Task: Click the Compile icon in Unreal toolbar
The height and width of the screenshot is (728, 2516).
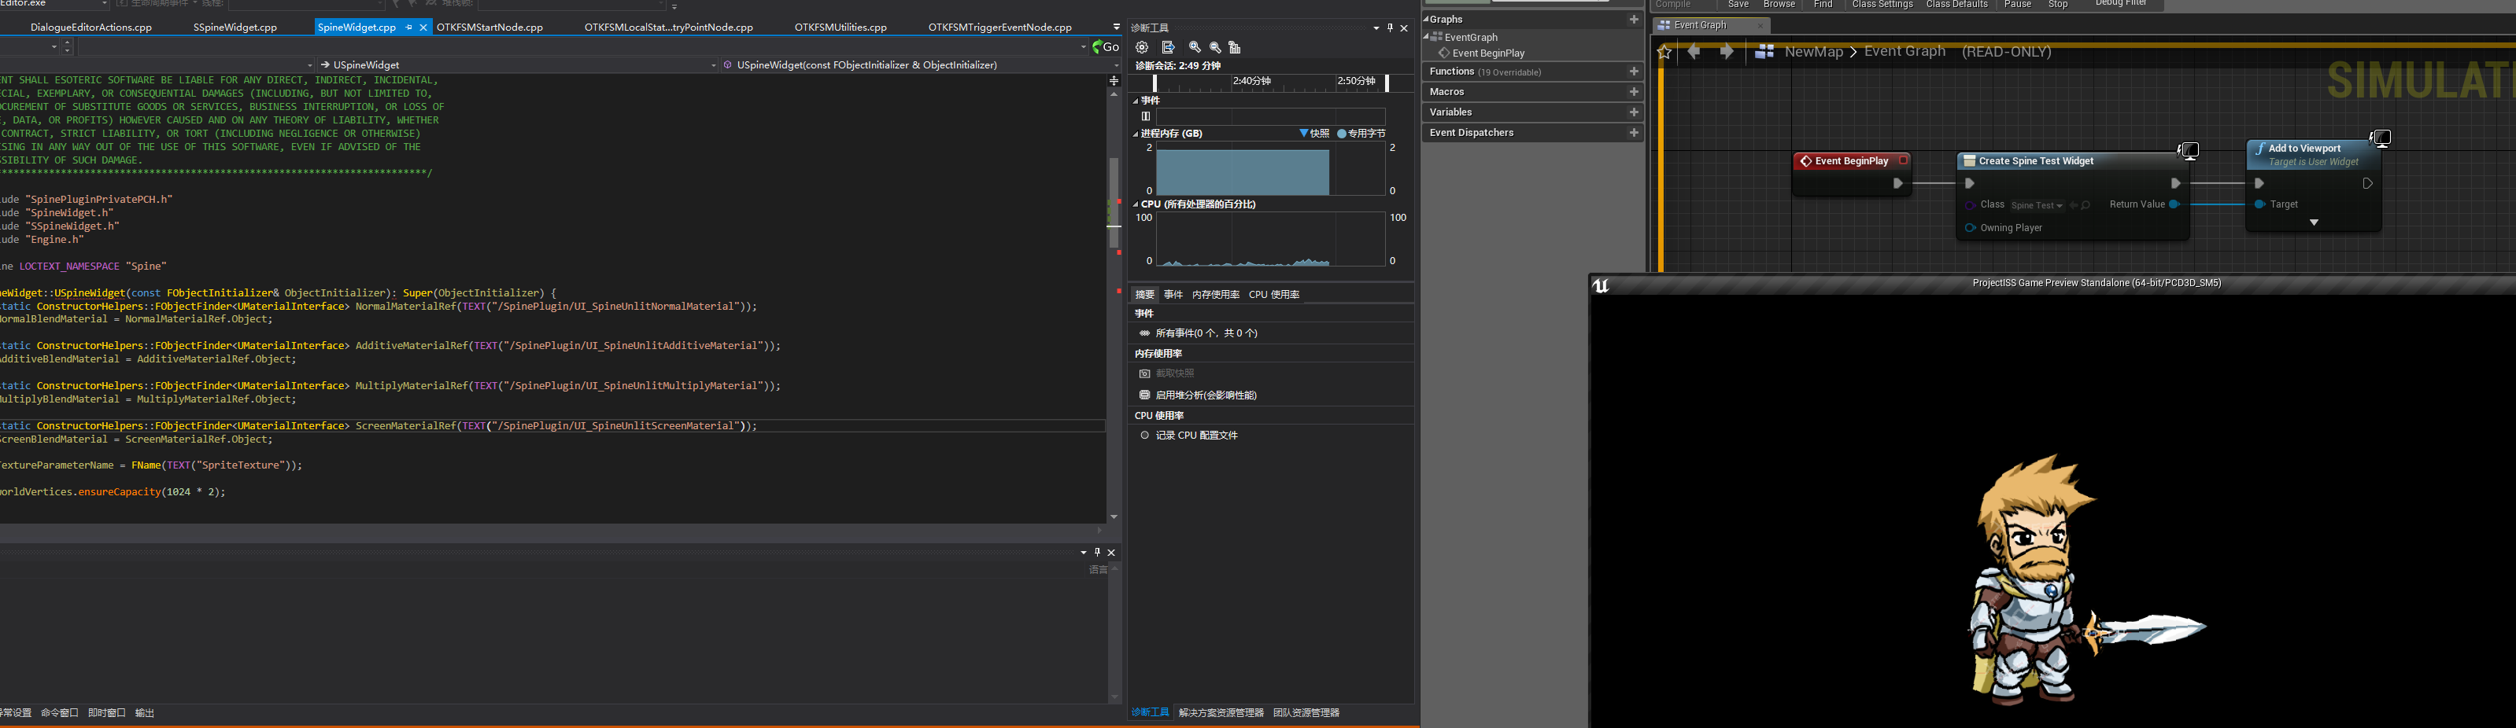Action: 1673,4
